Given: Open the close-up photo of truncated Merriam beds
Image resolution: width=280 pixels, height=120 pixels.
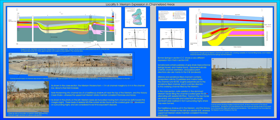Looking at the screenshot, I should coord(28,97).
